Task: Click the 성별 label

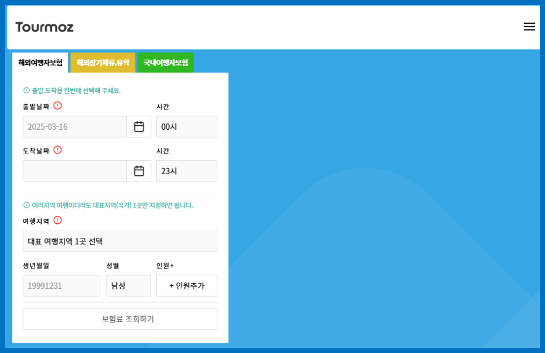Action: tap(113, 266)
